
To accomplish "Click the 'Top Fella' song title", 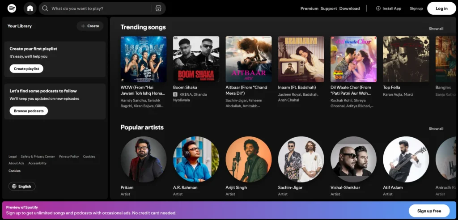I will [392, 87].
